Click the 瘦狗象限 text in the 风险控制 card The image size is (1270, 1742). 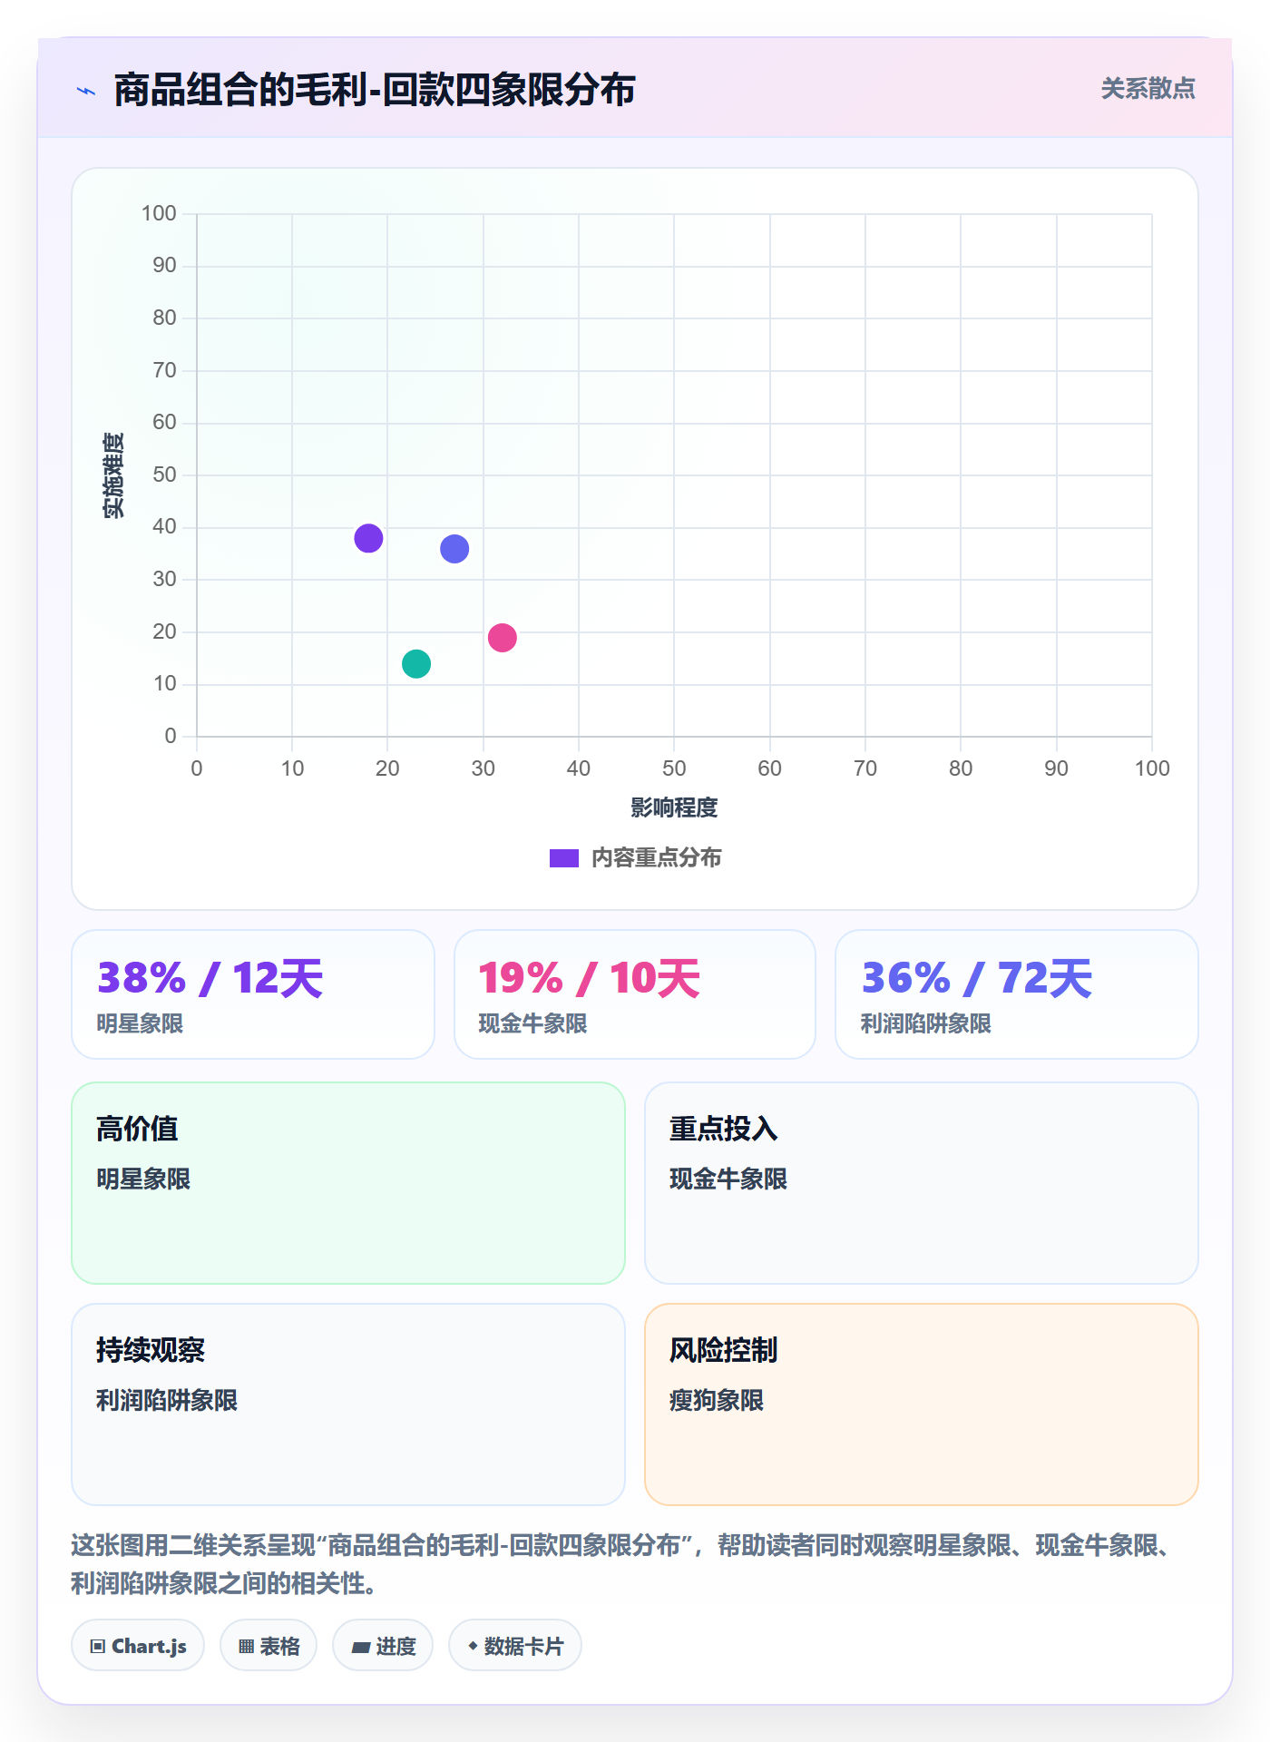717,1401
